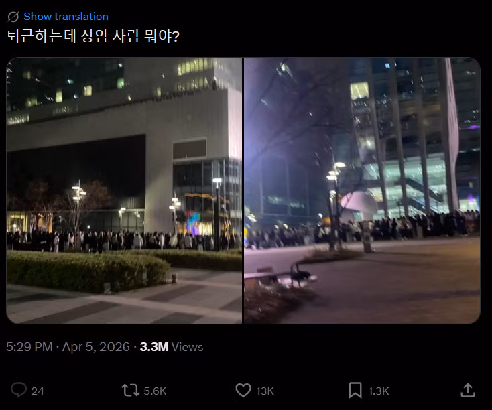Click the Korean tweet text
The image size is (492, 410).
pyautogui.click(x=93, y=36)
